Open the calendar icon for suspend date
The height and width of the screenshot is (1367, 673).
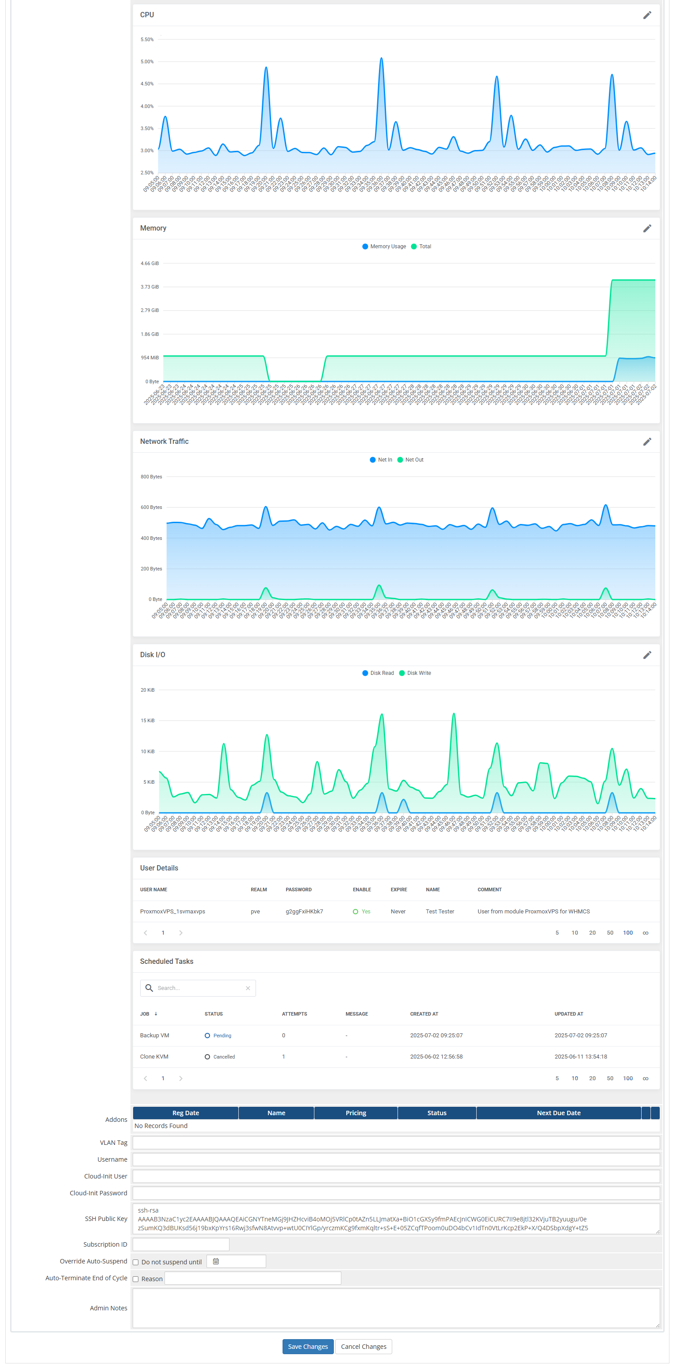pyautogui.click(x=216, y=1261)
